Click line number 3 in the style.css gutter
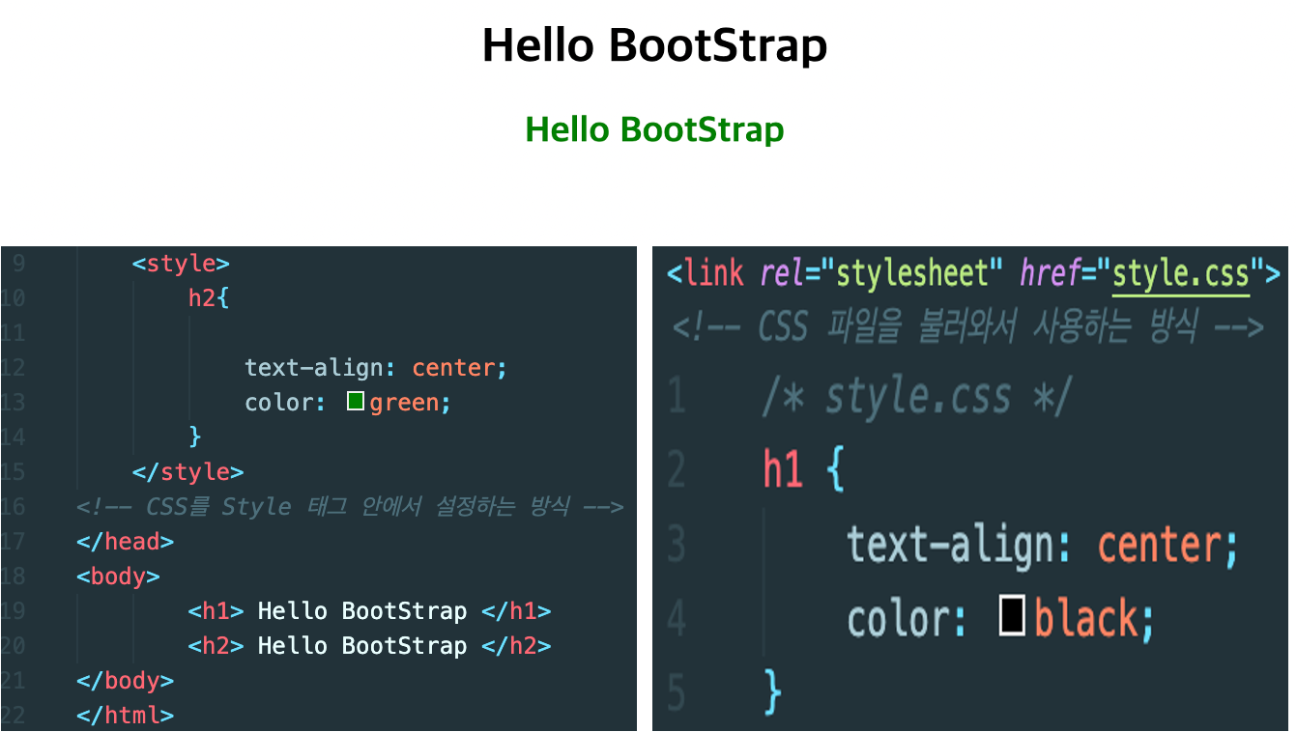The image size is (1297, 732). (x=677, y=545)
